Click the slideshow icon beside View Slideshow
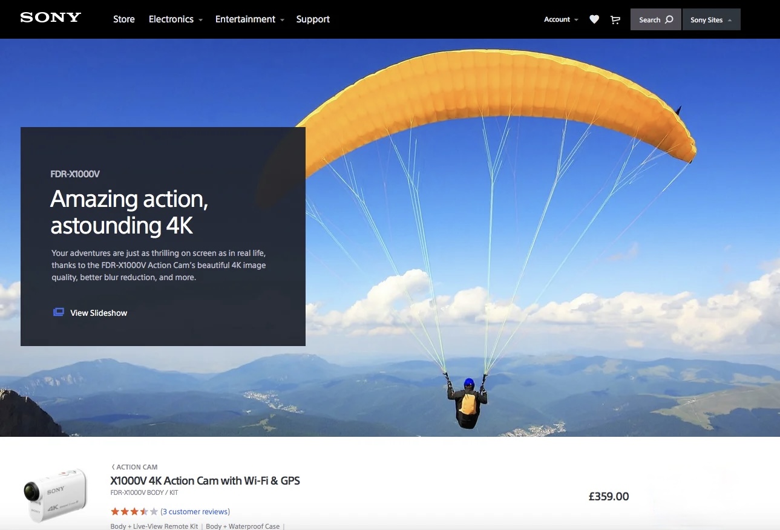The height and width of the screenshot is (530, 780). [x=59, y=313]
